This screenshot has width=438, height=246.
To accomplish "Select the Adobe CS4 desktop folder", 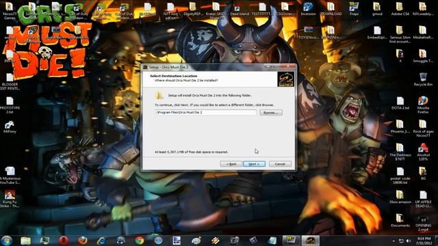I will [400, 9].
